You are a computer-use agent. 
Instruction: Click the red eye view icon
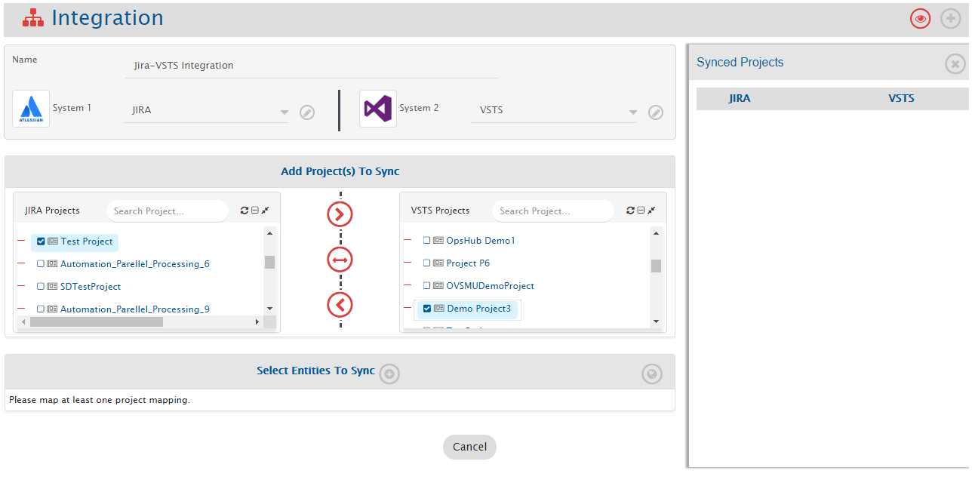[x=920, y=19]
